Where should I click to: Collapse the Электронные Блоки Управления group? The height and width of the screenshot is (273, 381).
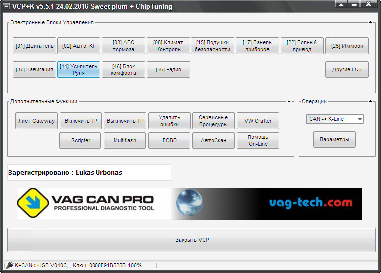click(x=370, y=22)
